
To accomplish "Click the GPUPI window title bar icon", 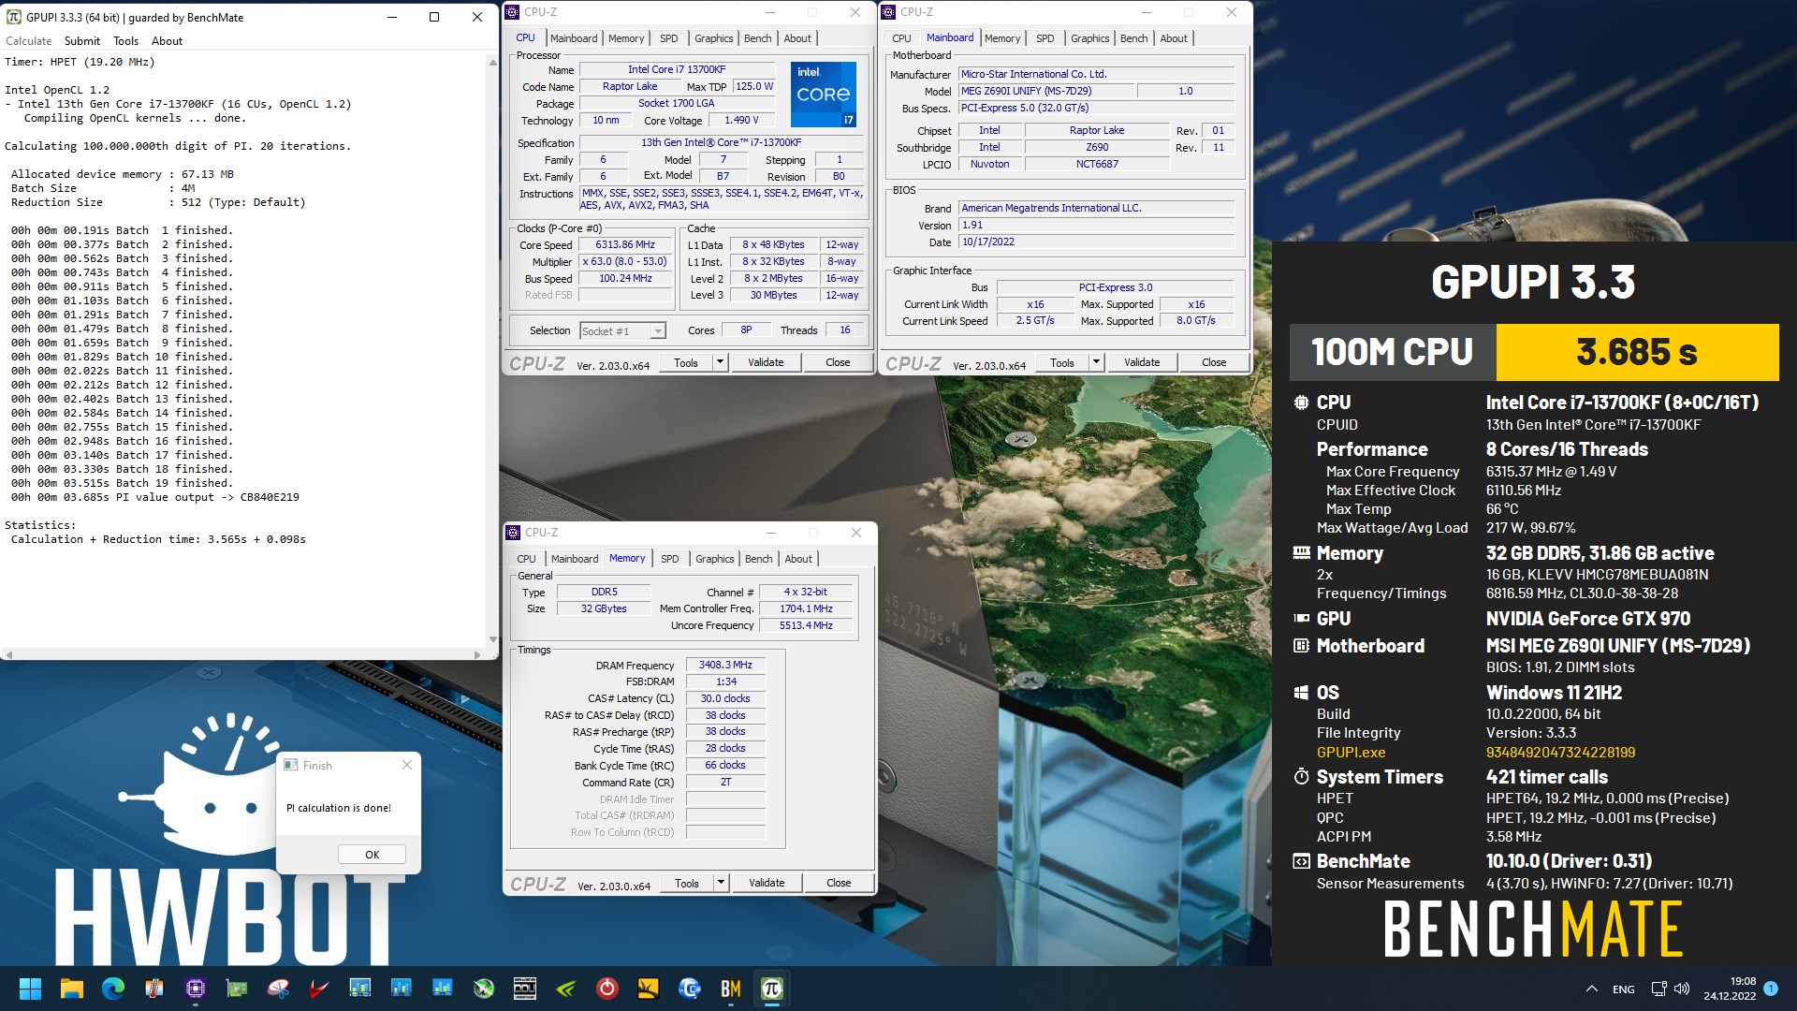I will point(13,17).
